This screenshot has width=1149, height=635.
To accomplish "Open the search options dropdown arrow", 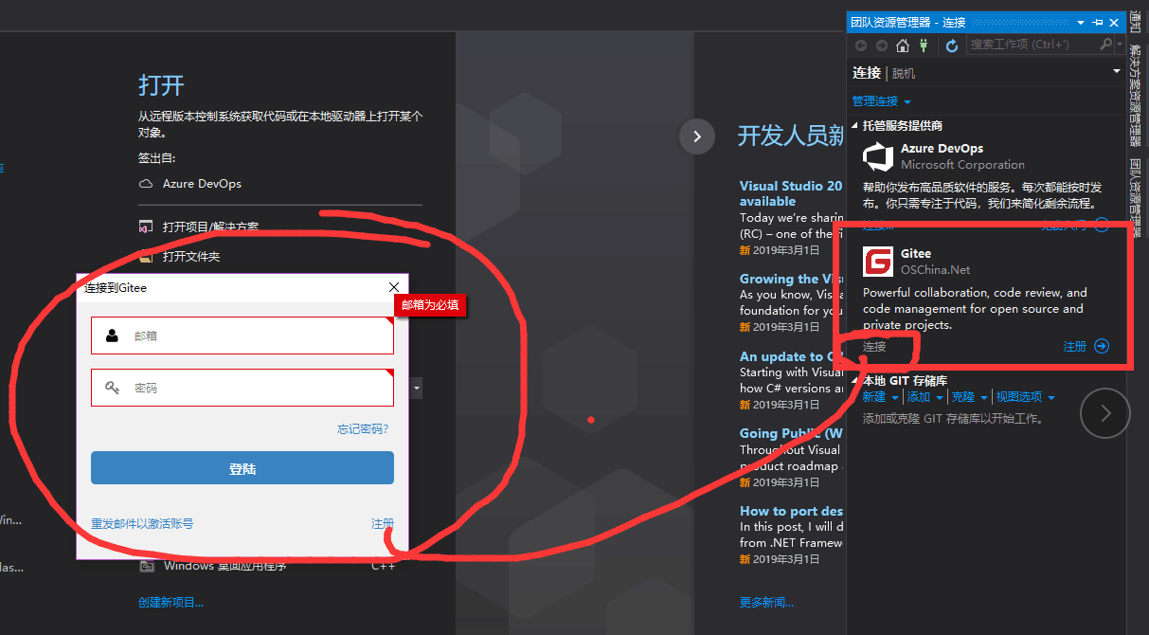I will tap(1119, 45).
